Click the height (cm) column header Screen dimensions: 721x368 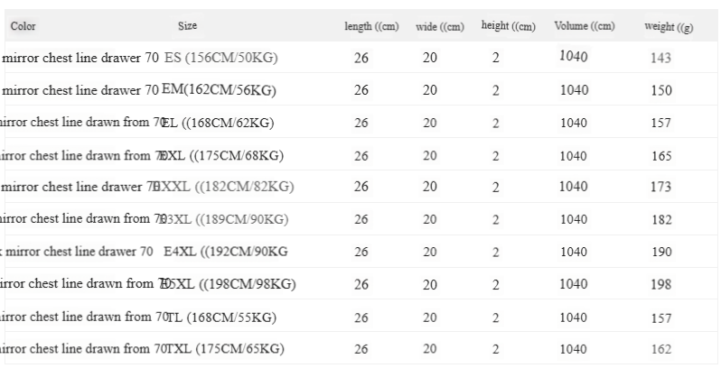coord(509,25)
